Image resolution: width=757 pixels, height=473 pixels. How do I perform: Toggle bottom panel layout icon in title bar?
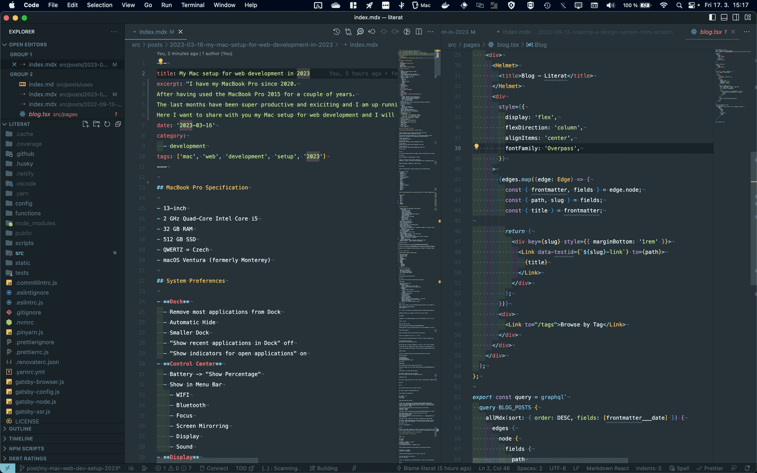coord(724,17)
